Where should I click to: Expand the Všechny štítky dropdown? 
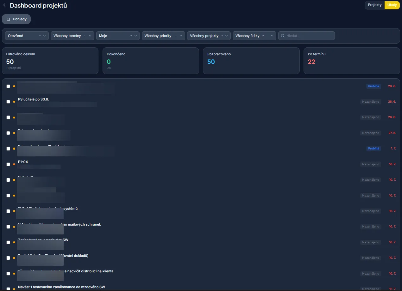point(254,36)
